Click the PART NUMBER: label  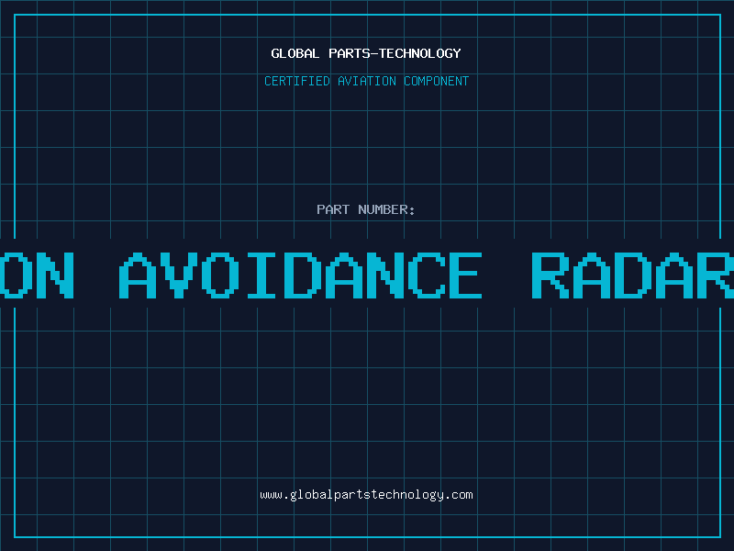(x=366, y=209)
